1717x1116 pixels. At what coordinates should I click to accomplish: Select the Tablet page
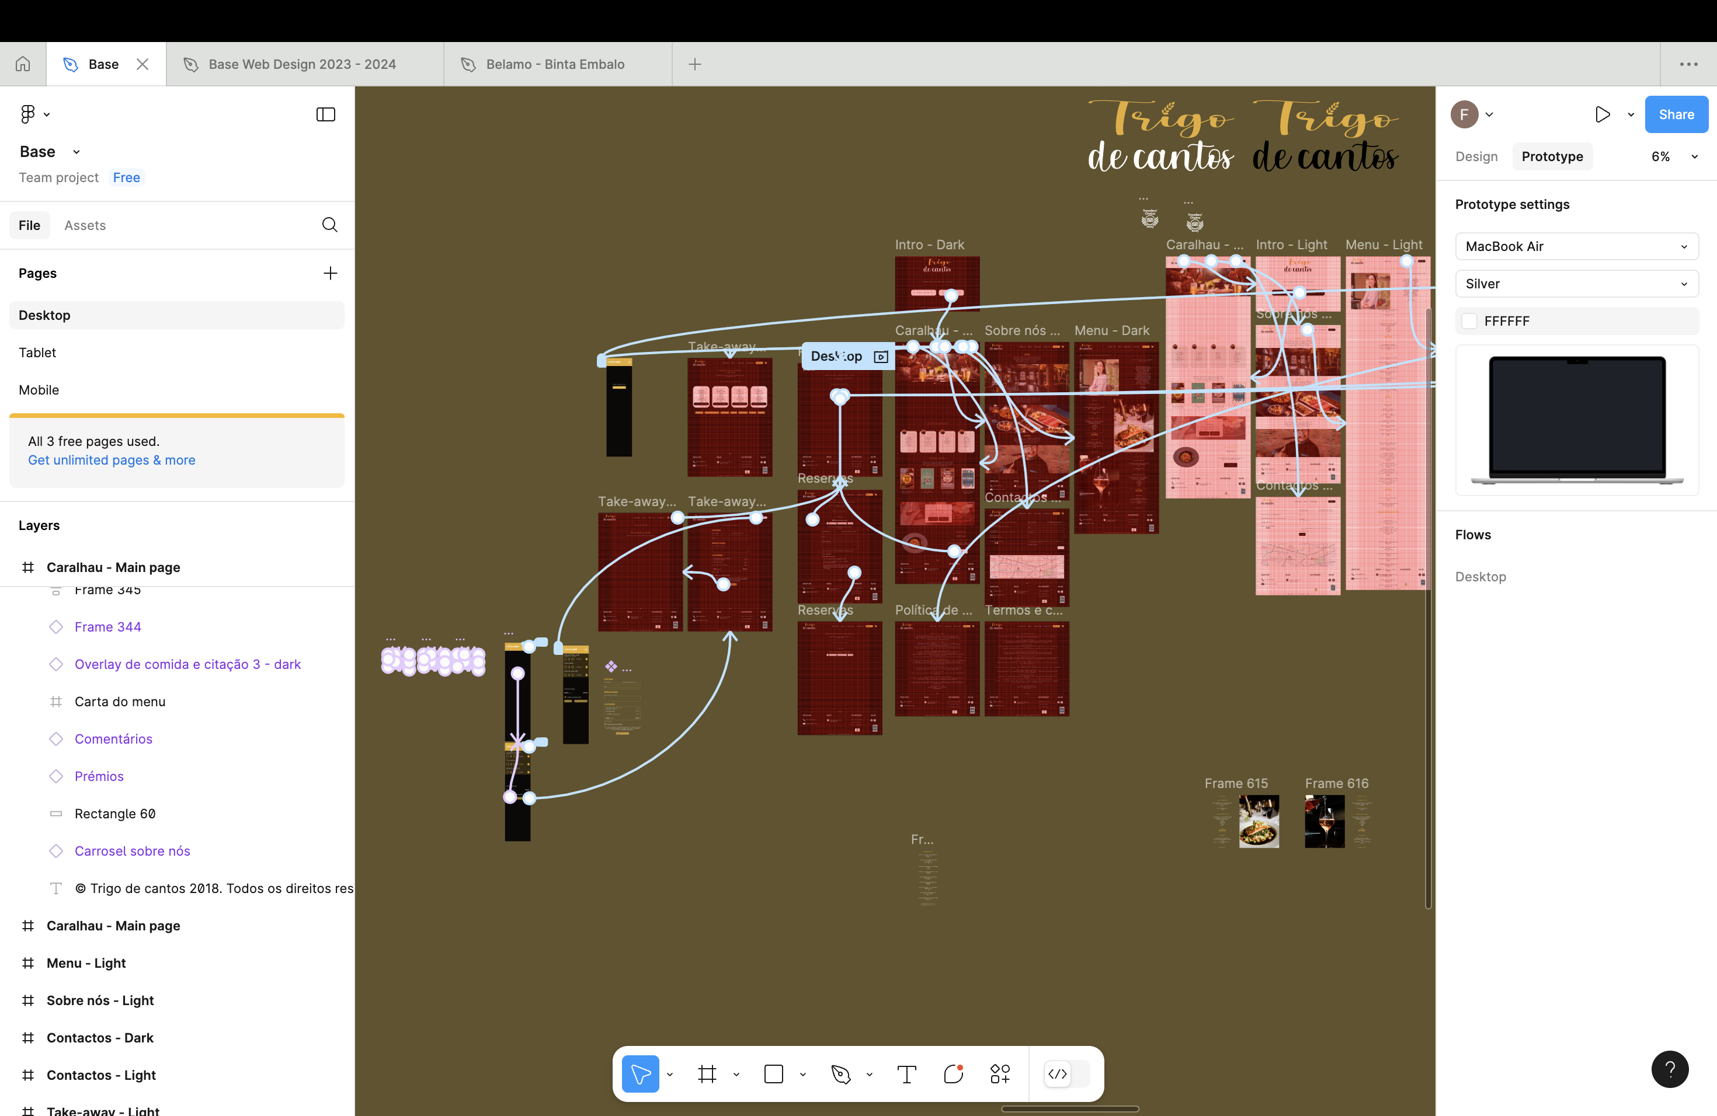[37, 353]
